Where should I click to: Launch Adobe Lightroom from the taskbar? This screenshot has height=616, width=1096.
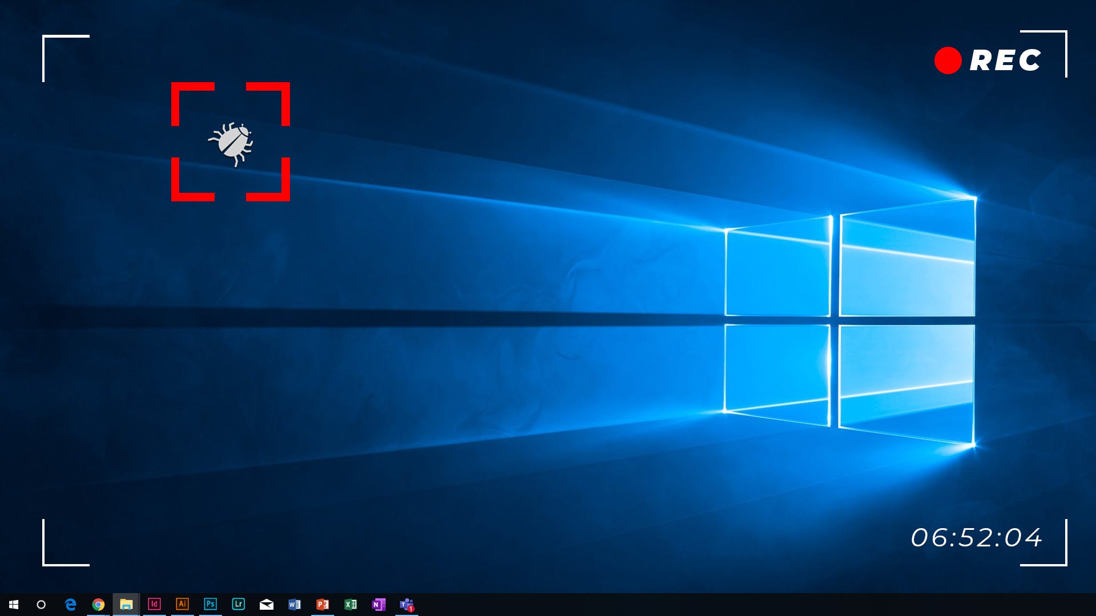[x=238, y=604]
